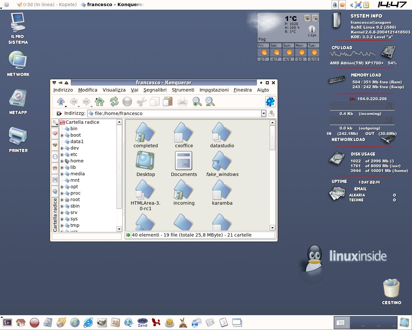
Task: Open the Strumenti menu
Action: tap(183, 90)
